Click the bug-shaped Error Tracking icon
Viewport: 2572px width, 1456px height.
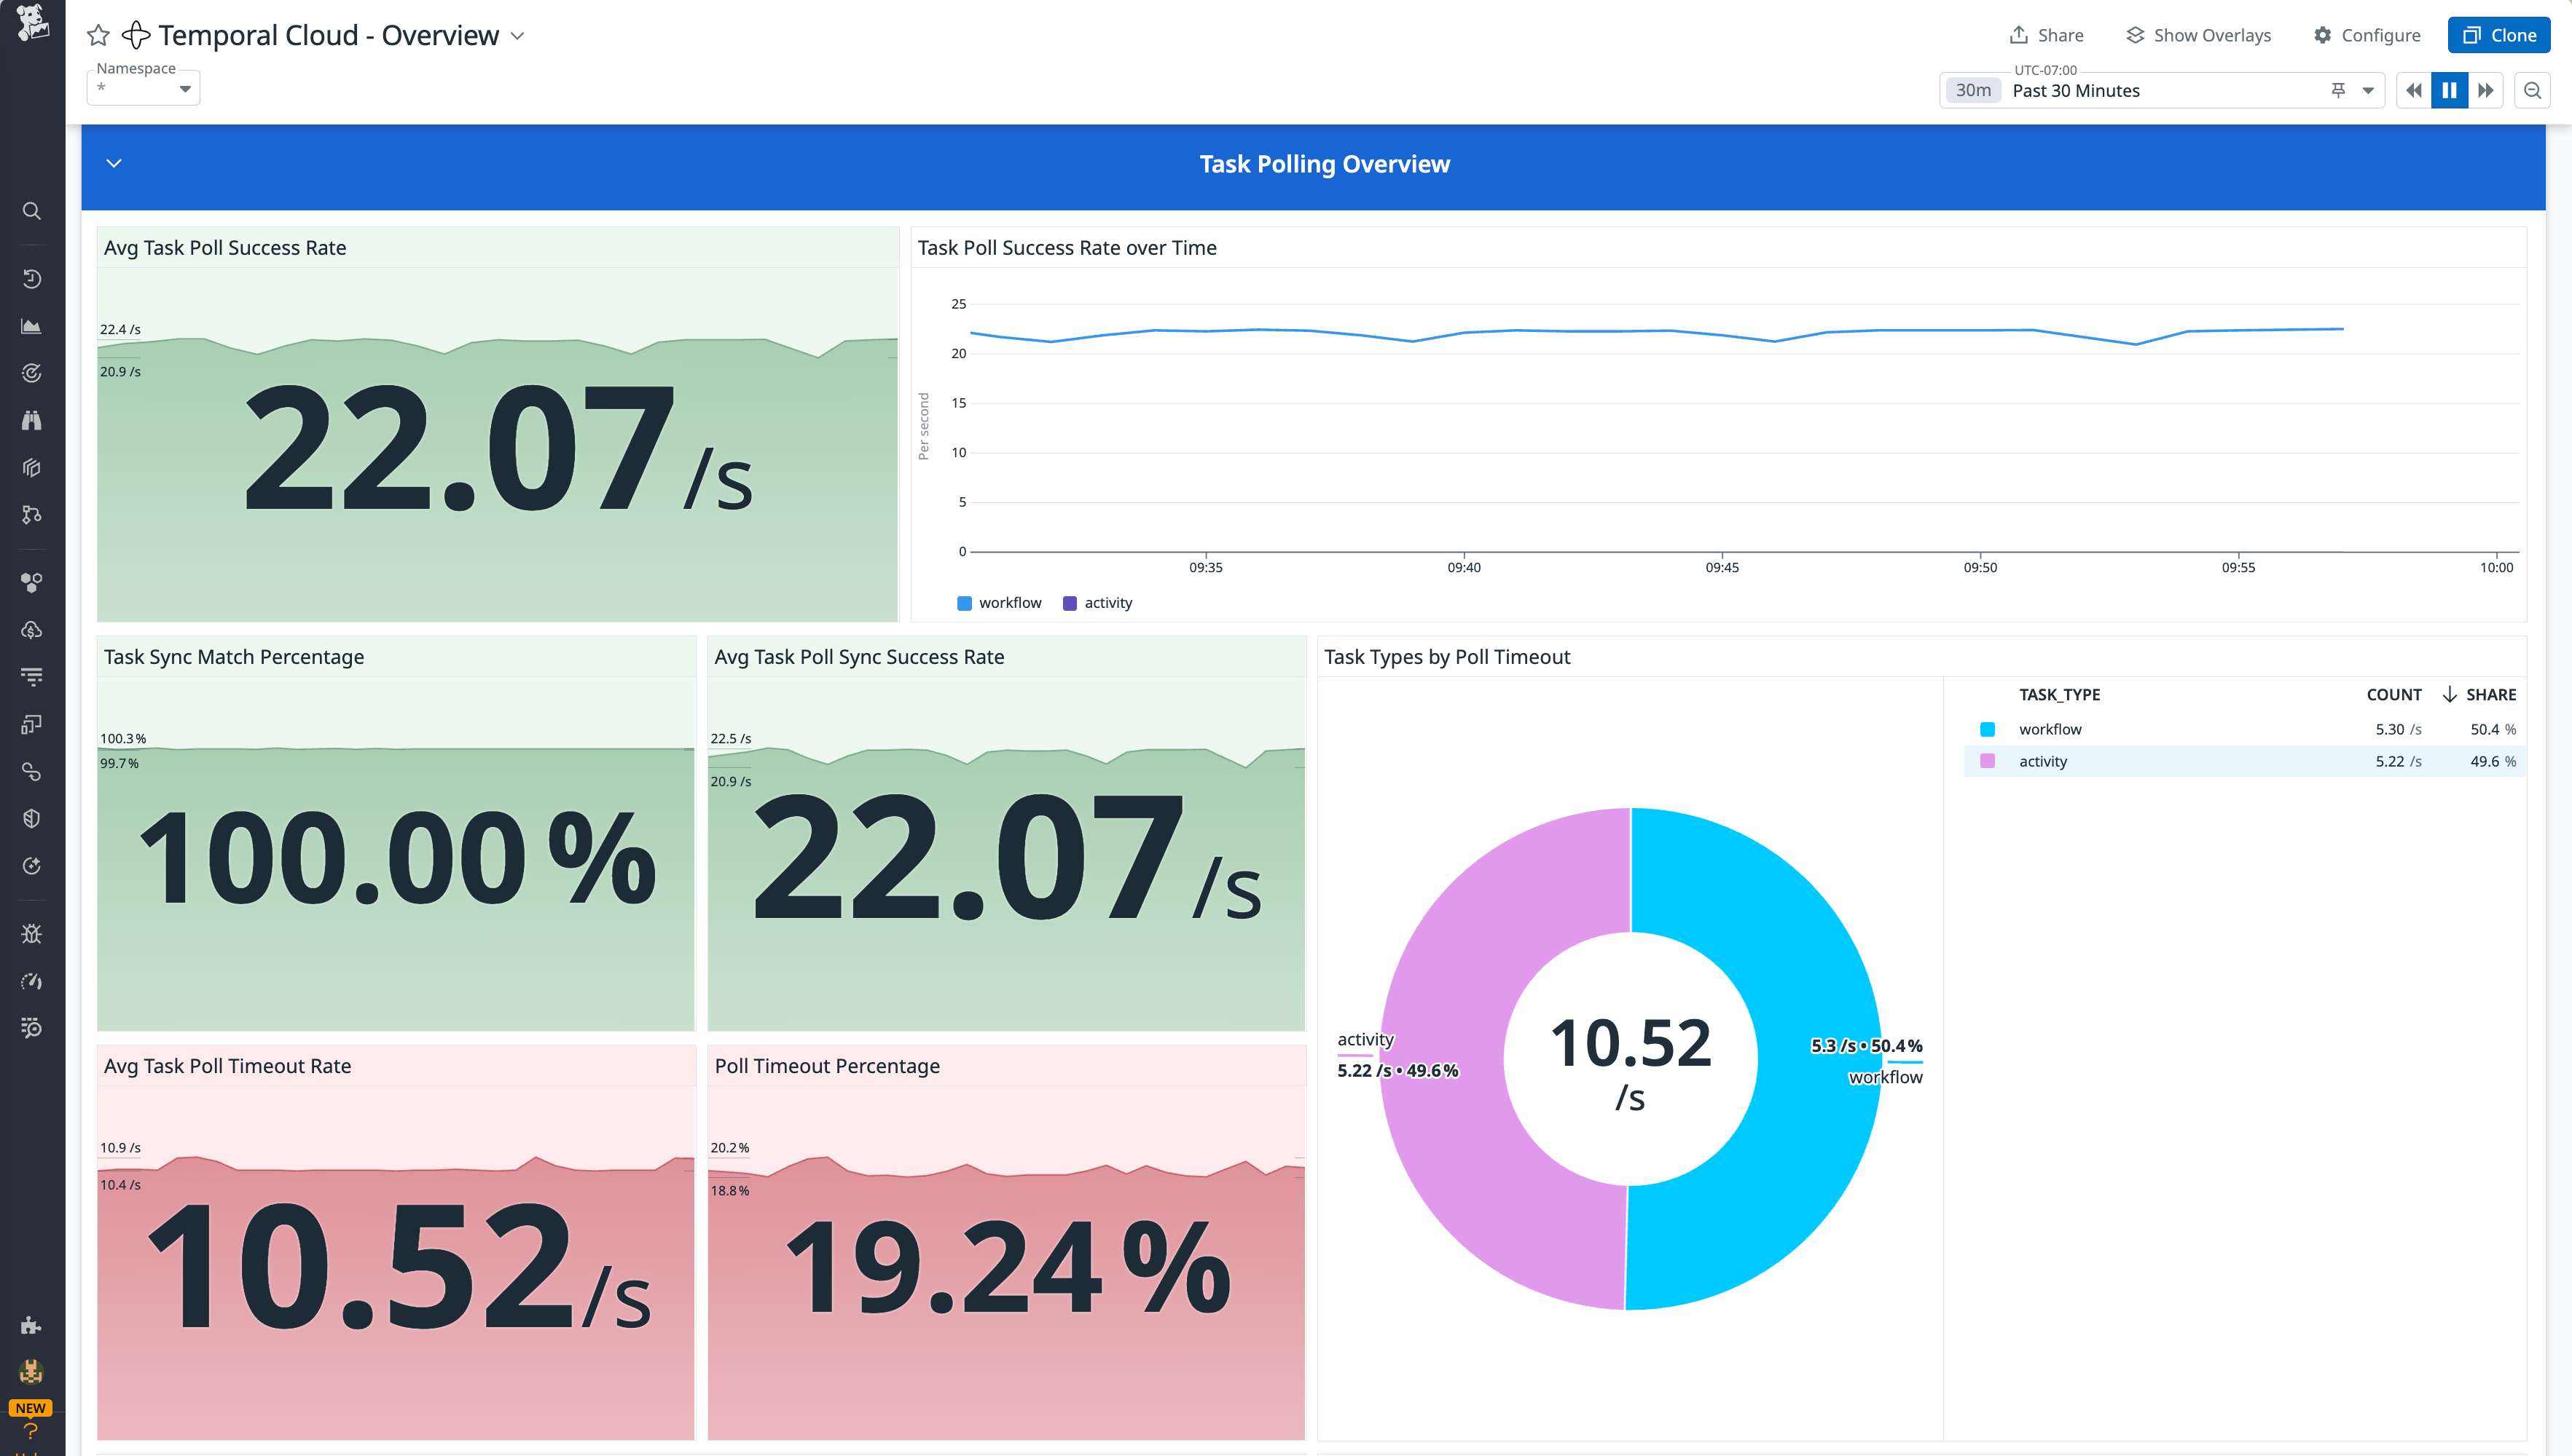[31, 933]
